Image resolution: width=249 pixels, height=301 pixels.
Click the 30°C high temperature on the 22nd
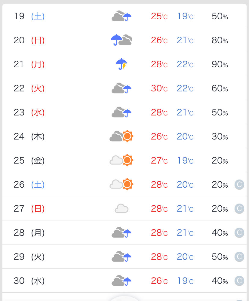(159, 88)
